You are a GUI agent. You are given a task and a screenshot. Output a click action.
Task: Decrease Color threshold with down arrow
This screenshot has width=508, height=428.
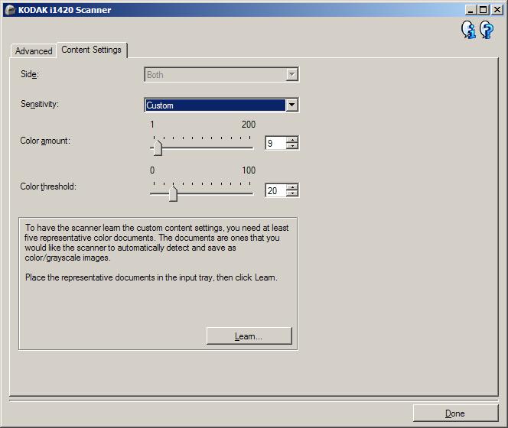click(x=292, y=193)
